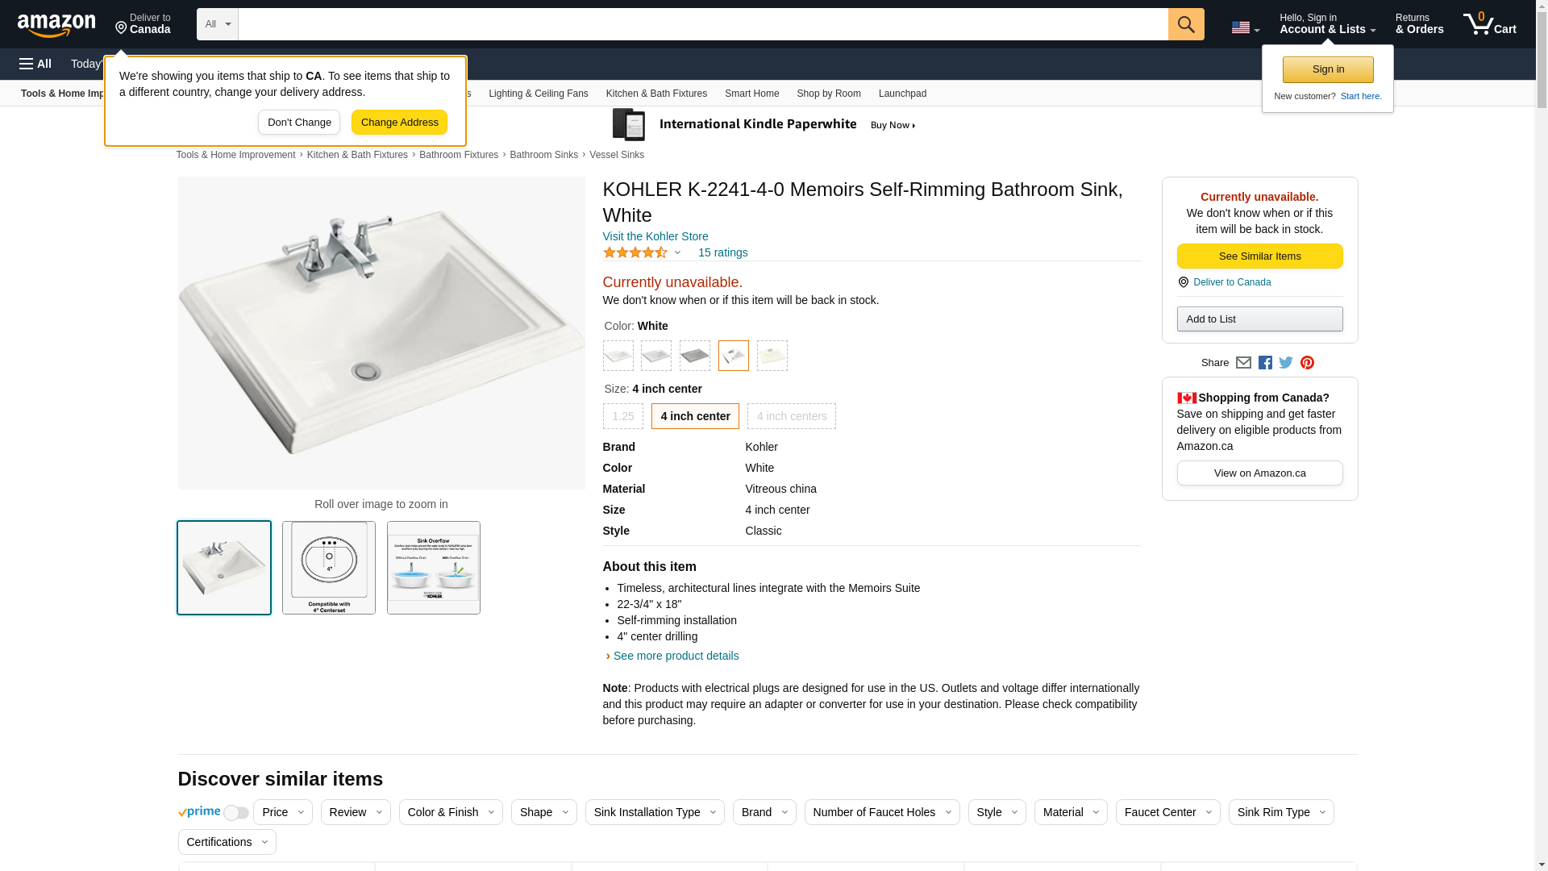Screen dimensions: 1548x871
Task: Expand the Sink Installation Type filter
Action: [x=655, y=812]
